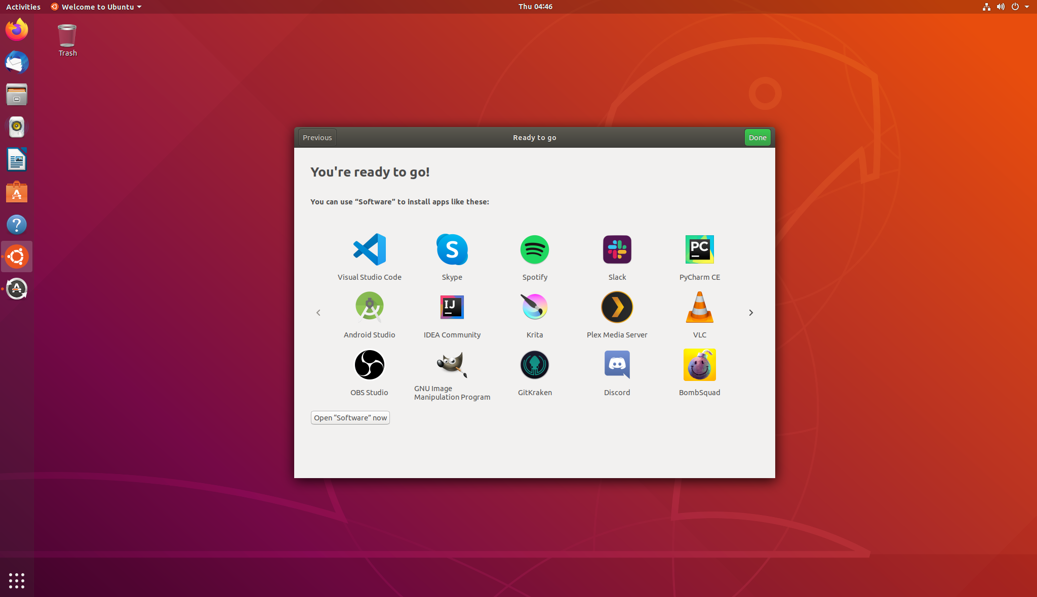Viewport: 1037px width, 597px height.
Task: Click the VLC media player icon
Action: tap(699, 307)
